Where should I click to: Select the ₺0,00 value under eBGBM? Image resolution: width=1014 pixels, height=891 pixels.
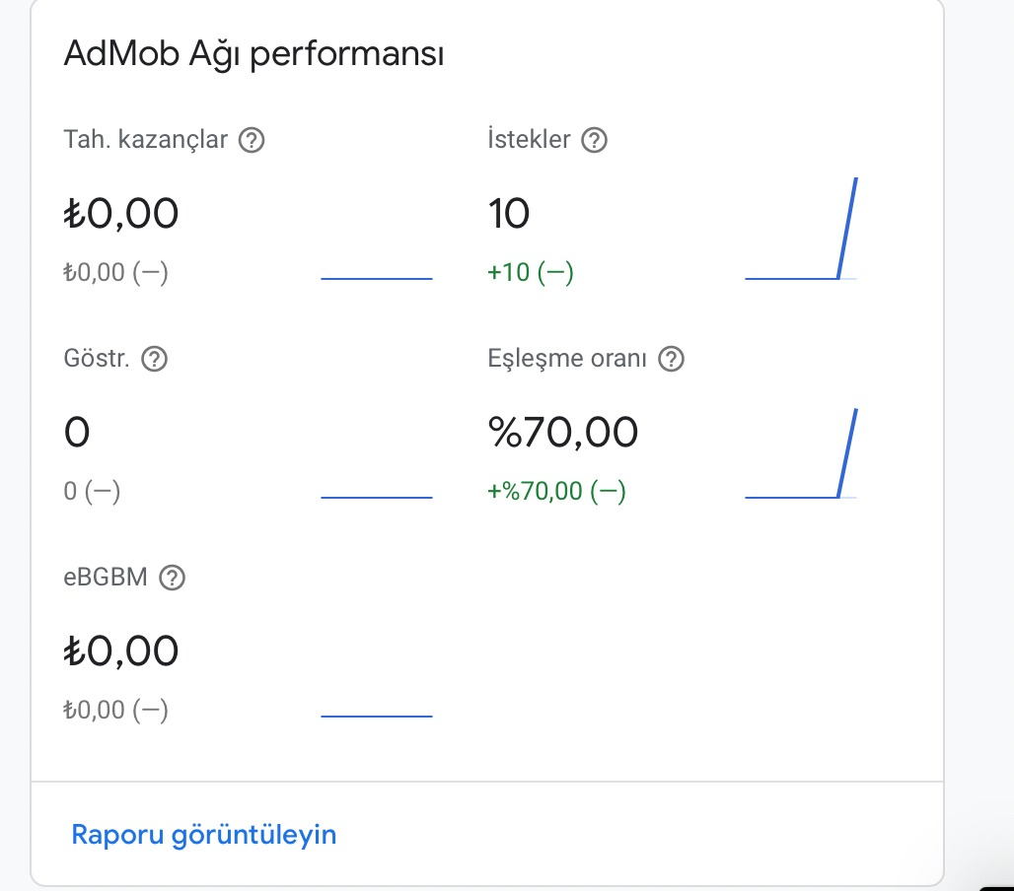click(121, 651)
